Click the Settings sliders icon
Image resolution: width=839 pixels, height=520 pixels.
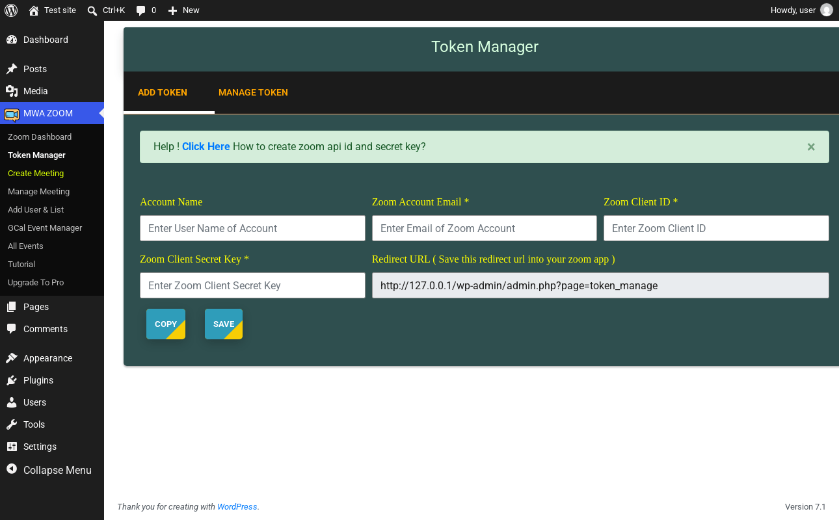tap(12, 447)
